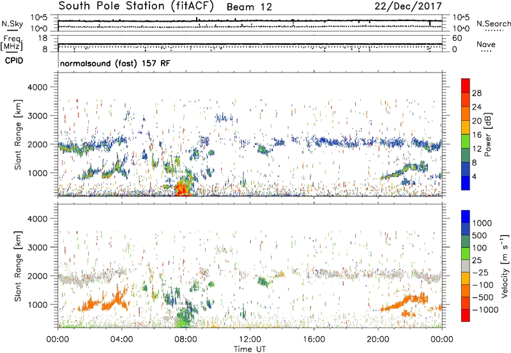Click the "60" tick label beside Nave
The image size is (511, 353).
(457, 38)
